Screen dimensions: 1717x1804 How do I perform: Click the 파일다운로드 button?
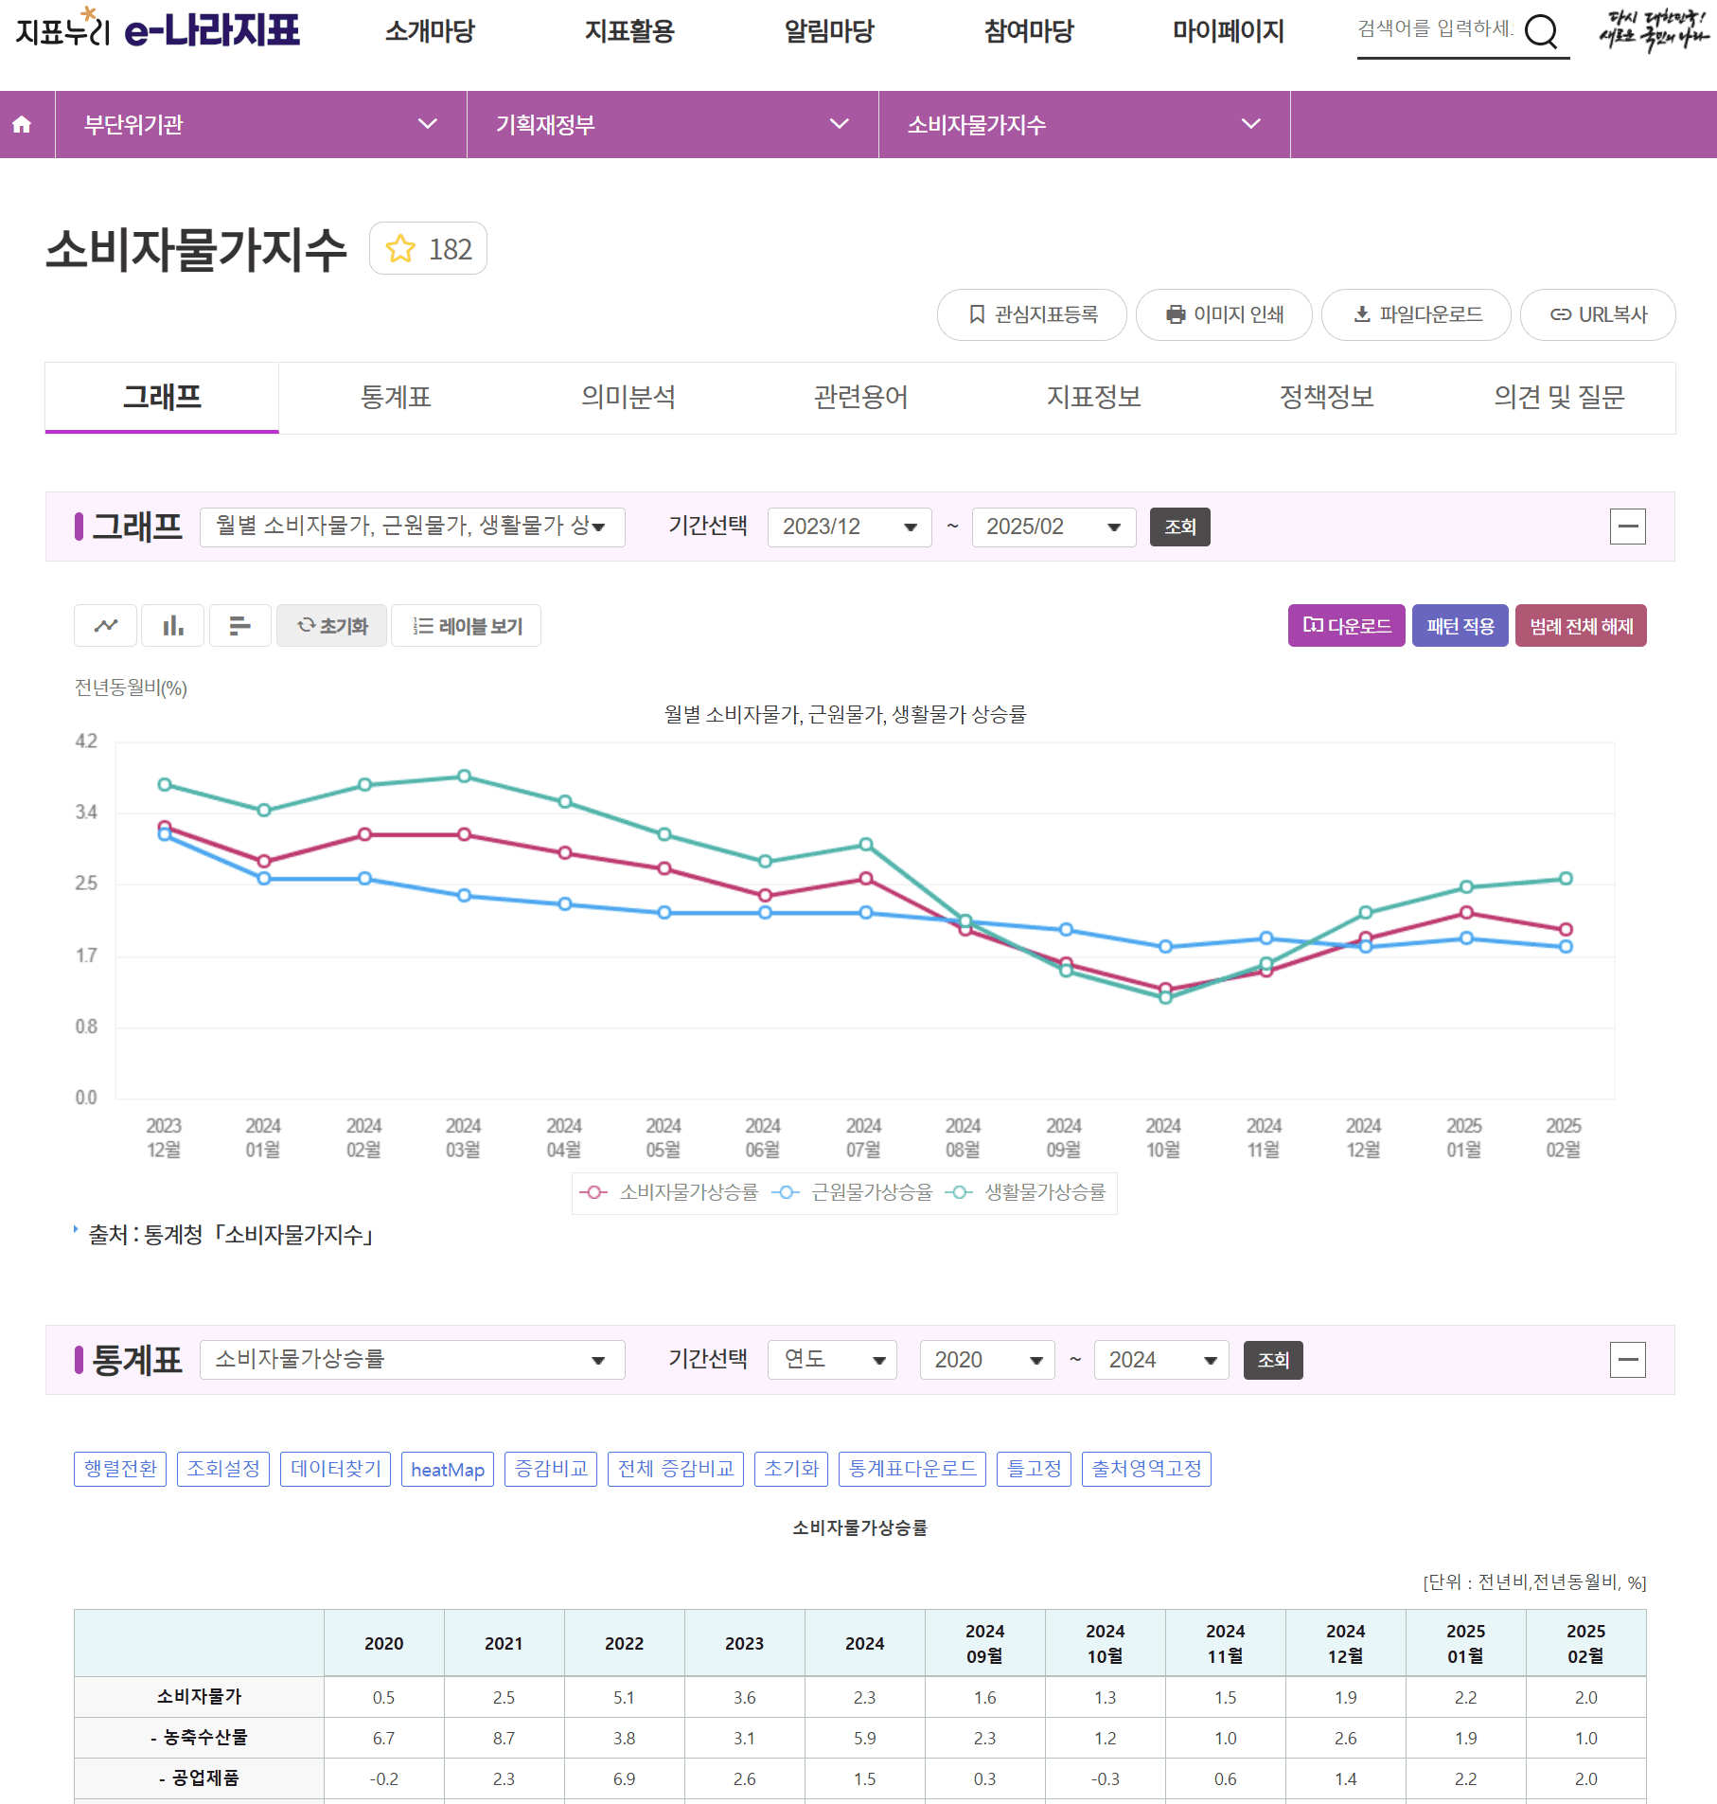tap(1416, 314)
